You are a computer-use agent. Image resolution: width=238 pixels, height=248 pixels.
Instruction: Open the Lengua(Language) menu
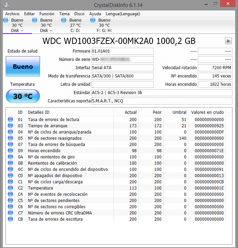pos(123,14)
